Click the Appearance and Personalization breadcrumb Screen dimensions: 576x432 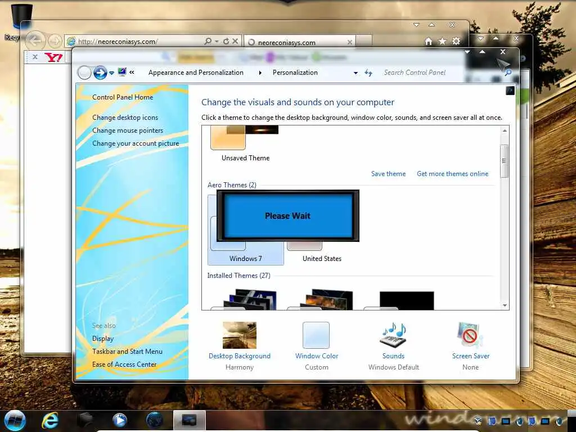(x=196, y=73)
